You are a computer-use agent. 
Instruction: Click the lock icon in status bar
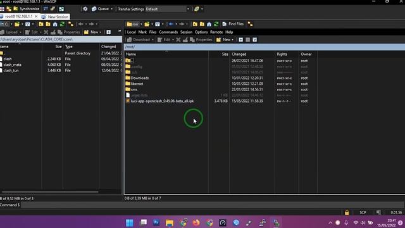pos(347,213)
